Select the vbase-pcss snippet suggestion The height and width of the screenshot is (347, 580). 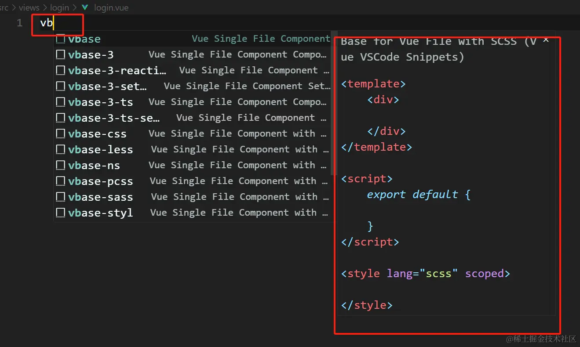[x=193, y=181]
